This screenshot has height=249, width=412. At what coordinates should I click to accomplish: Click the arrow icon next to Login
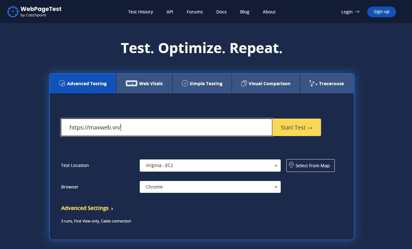[357, 12]
